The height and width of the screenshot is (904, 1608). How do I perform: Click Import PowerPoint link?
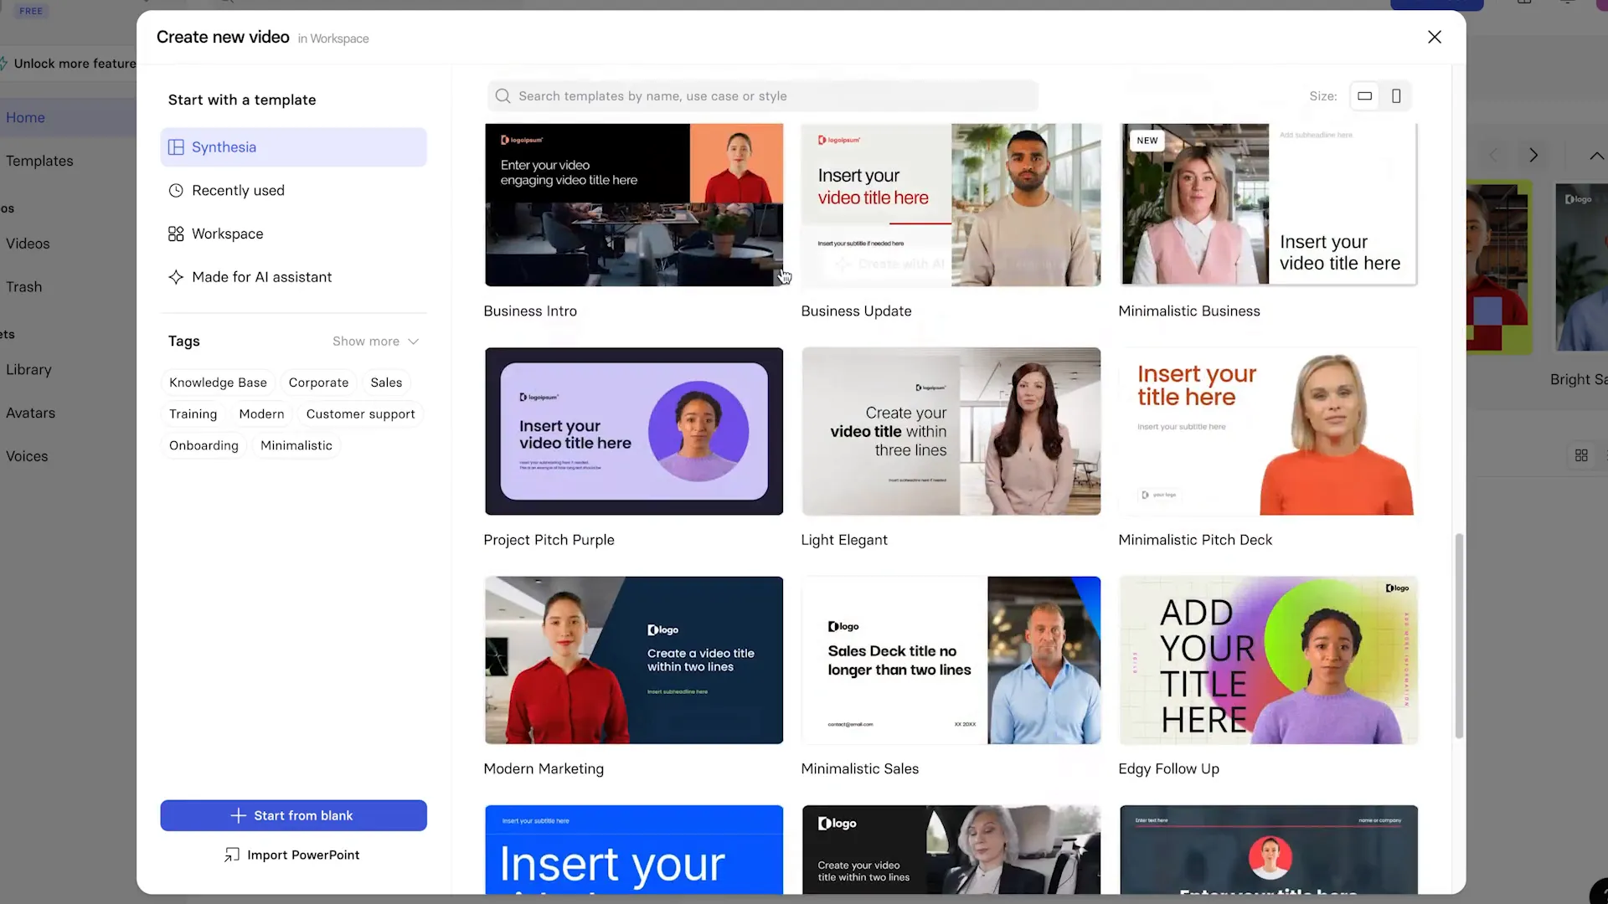point(292,855)
